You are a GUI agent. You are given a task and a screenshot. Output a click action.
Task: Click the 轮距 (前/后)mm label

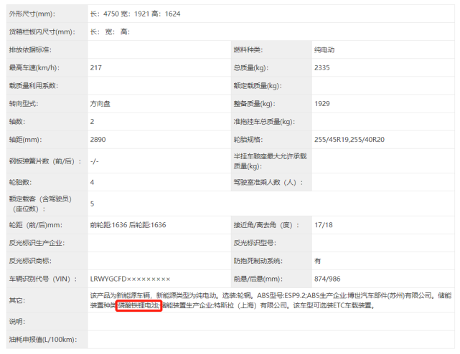35,225
